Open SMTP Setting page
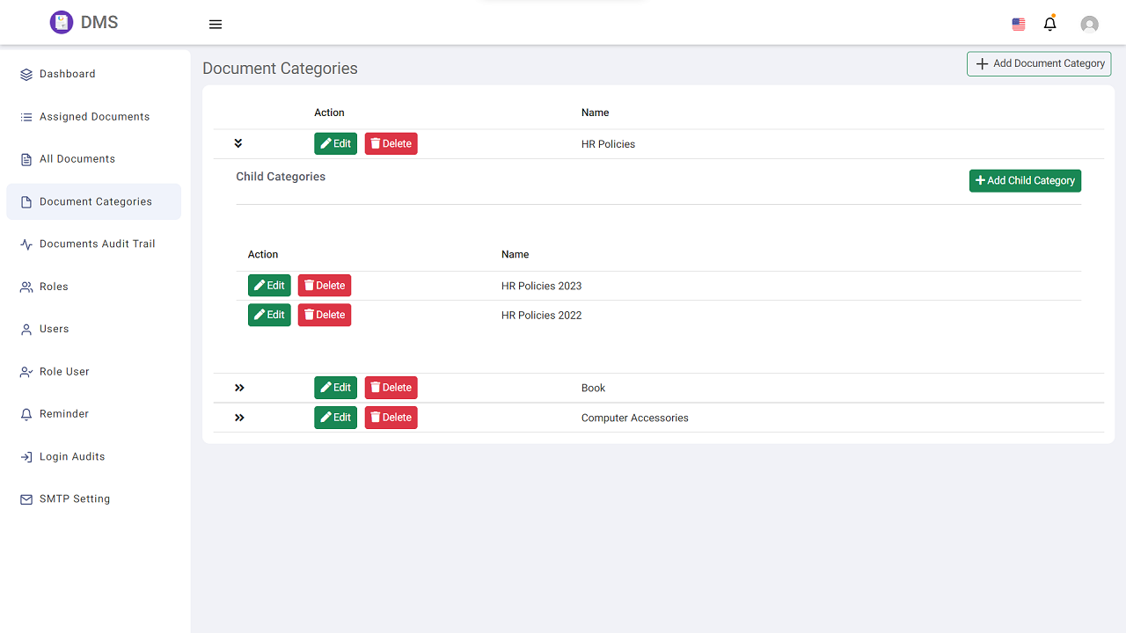 [75, 498]
